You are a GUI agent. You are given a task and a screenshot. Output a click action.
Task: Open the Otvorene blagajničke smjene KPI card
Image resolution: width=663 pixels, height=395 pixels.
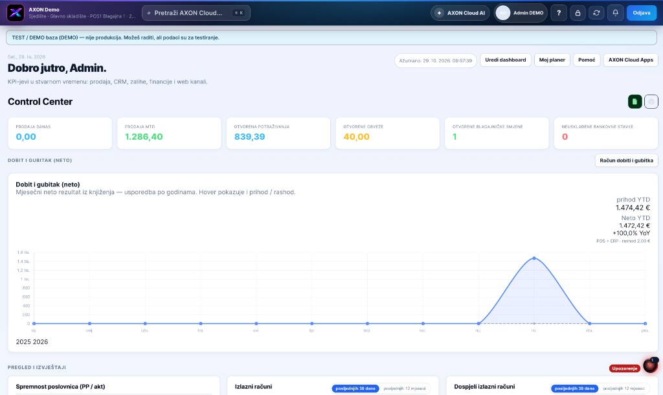pyautogui.click(x=497, y=133)
